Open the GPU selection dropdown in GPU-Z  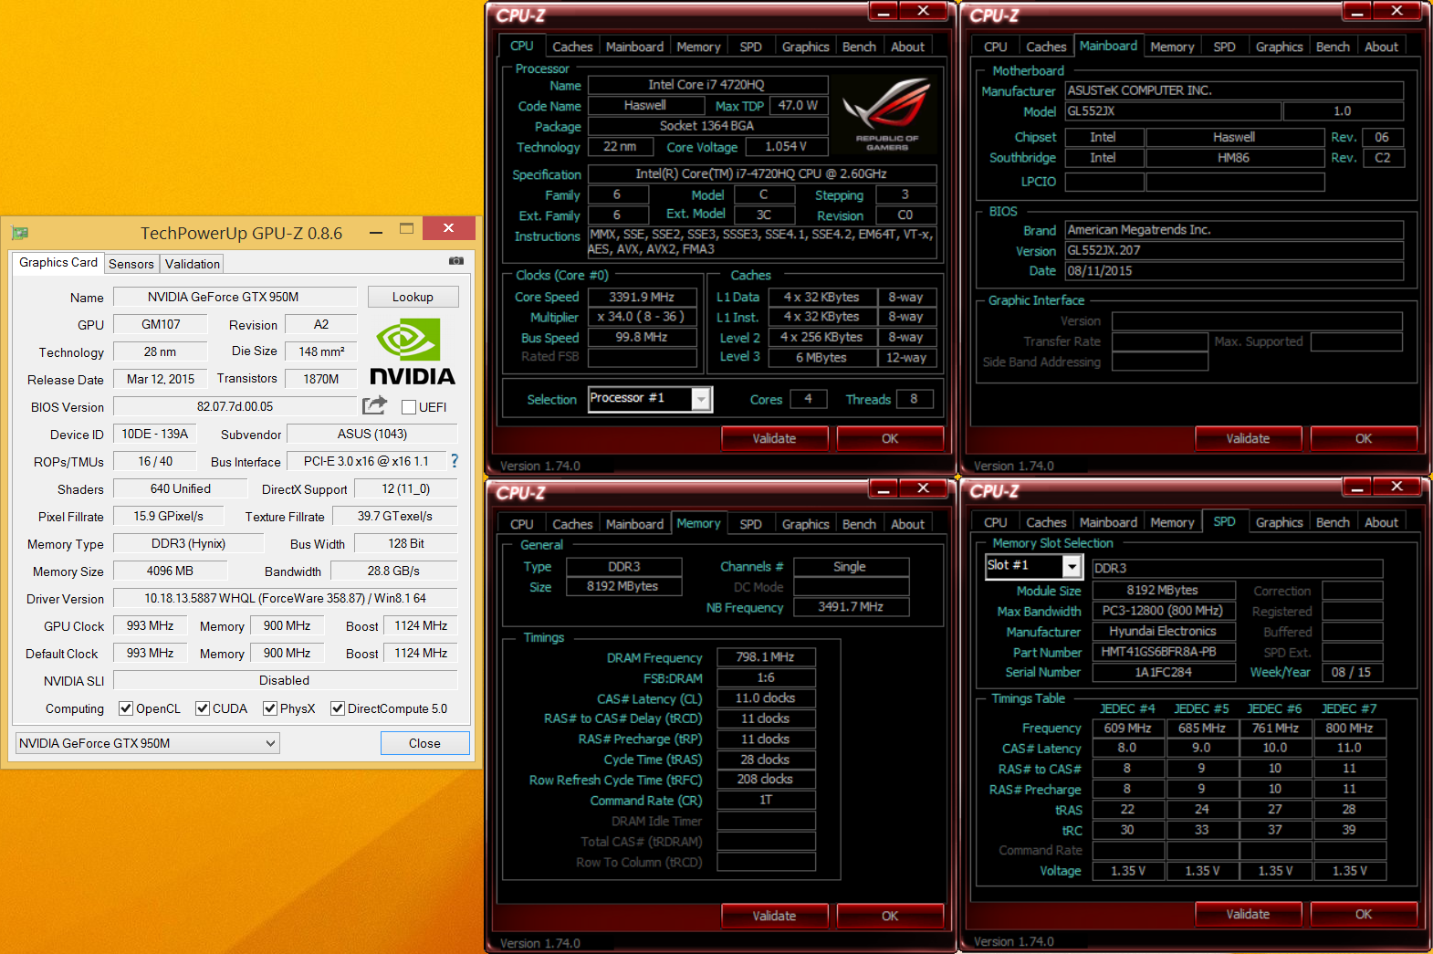(148, 743)
